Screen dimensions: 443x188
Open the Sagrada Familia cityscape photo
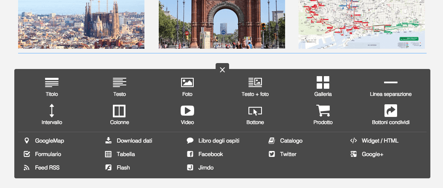(81, 24)
